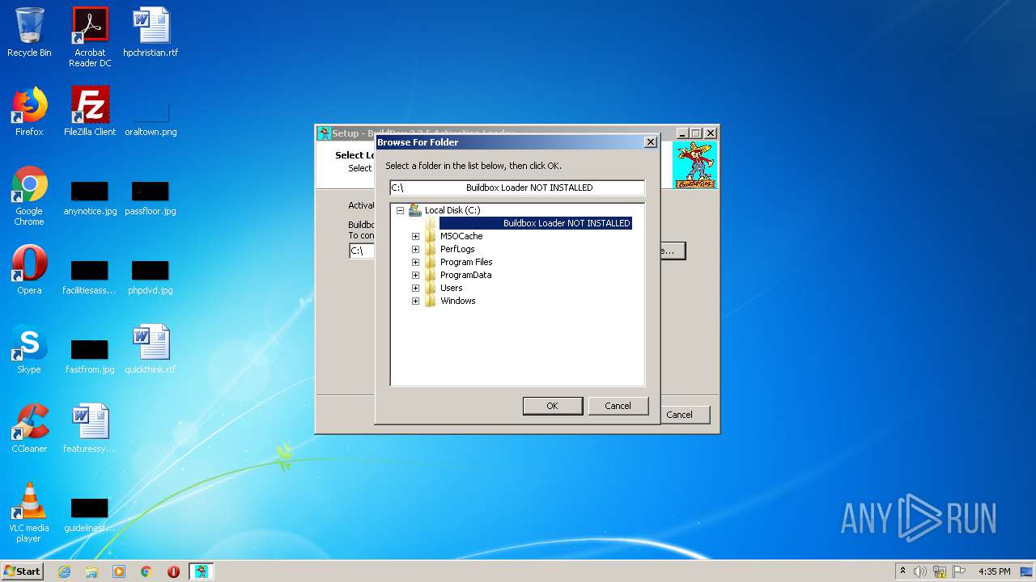Select the Windows folder in tree
Screen dimensions: 1036x582
tap(457, 301)
